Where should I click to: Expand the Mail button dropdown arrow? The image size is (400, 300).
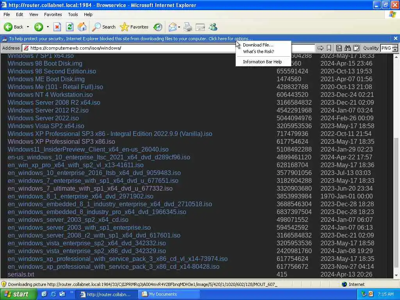coord(179,27)
